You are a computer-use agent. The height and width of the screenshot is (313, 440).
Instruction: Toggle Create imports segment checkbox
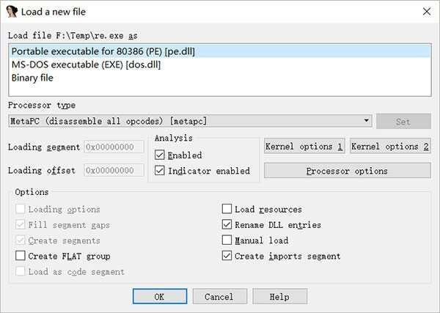click(x=227, y=256)
